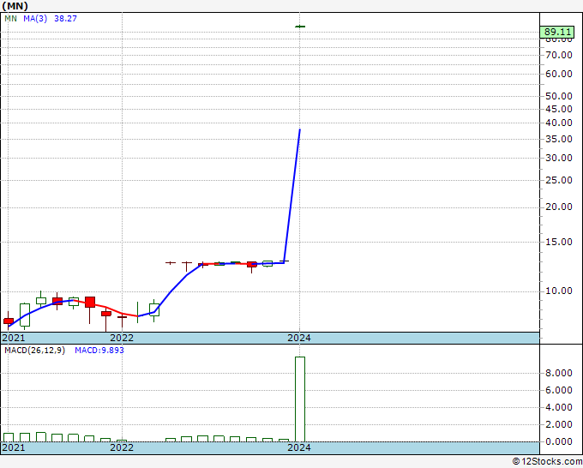This screenshot has height=468, width=583.
Task: Click the 35.00 price axis label
Action: pyautogui.click(x=559, y=139)
